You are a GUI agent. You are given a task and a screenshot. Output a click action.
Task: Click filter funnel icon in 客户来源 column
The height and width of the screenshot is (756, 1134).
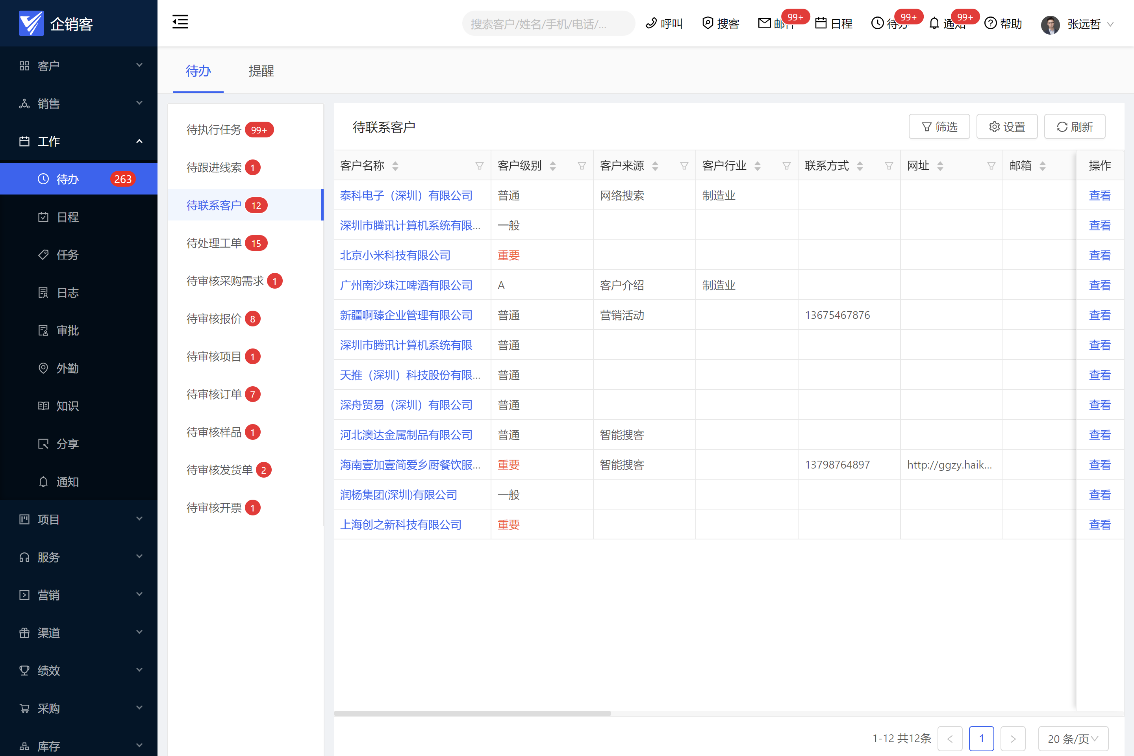[684, 166]
